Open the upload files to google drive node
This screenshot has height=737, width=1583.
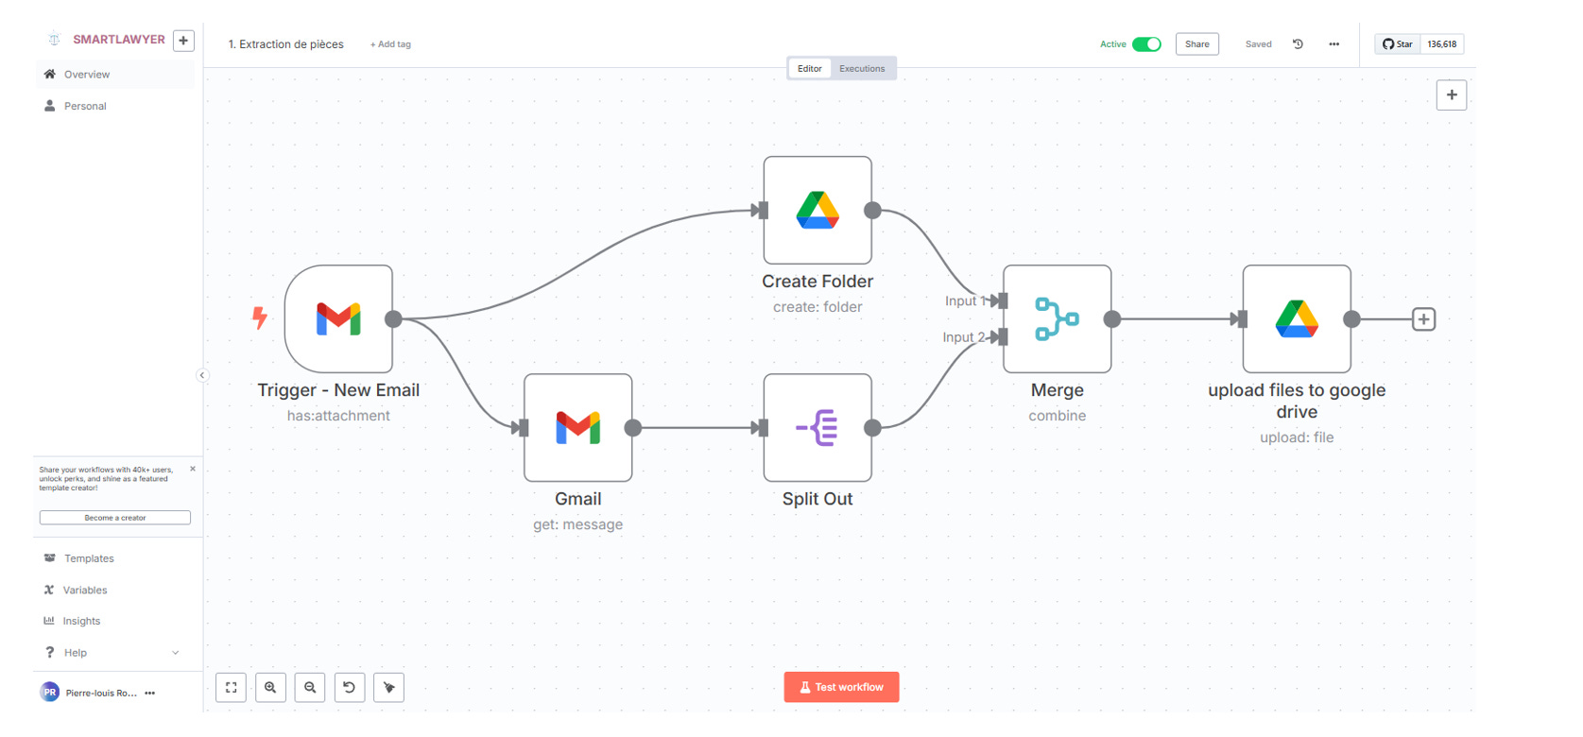pos(1297,318)
